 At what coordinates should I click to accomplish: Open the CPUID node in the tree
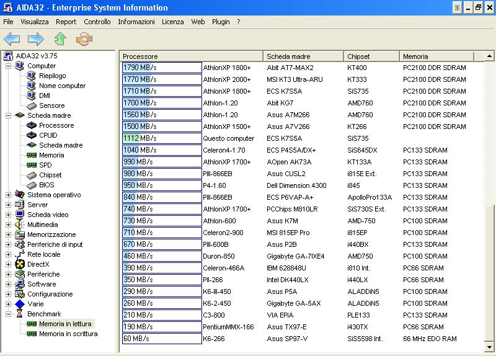point(48,135)
